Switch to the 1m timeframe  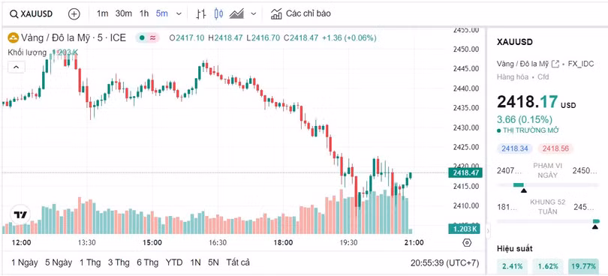click(x=102, y=13)
